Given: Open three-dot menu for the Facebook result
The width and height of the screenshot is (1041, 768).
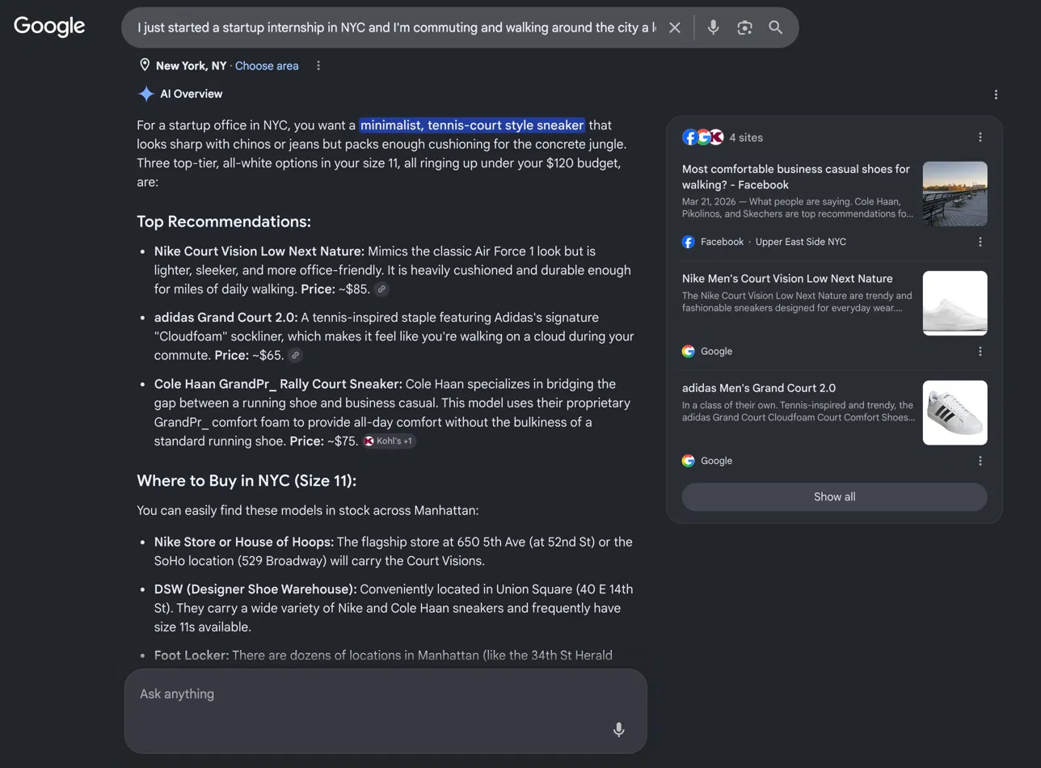Looking at the screenshot, I should [980, 242].
